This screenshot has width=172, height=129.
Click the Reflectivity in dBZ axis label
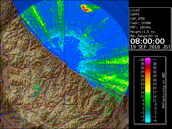pyautogui.click(x=163, y=90)
